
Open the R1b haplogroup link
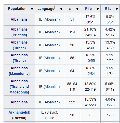point(88,9)
